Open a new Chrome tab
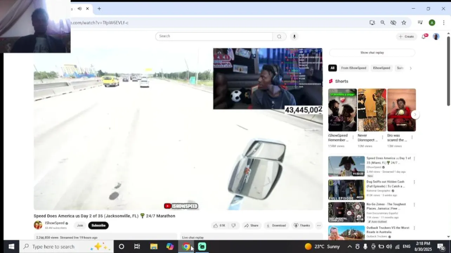Screen dimensions: 451x253 pyautogui.click(x=99, y=9)
